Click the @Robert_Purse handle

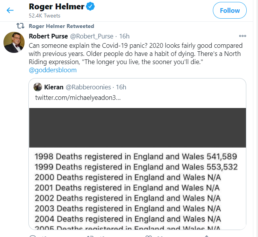(92, 36)
